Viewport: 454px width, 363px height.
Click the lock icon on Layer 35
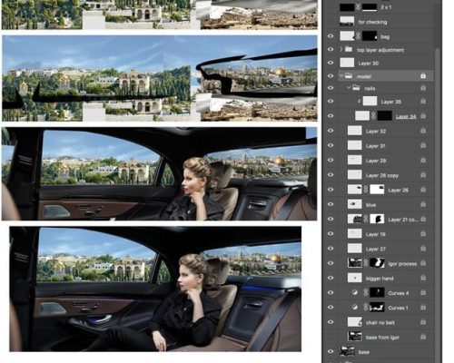(423, 102)
